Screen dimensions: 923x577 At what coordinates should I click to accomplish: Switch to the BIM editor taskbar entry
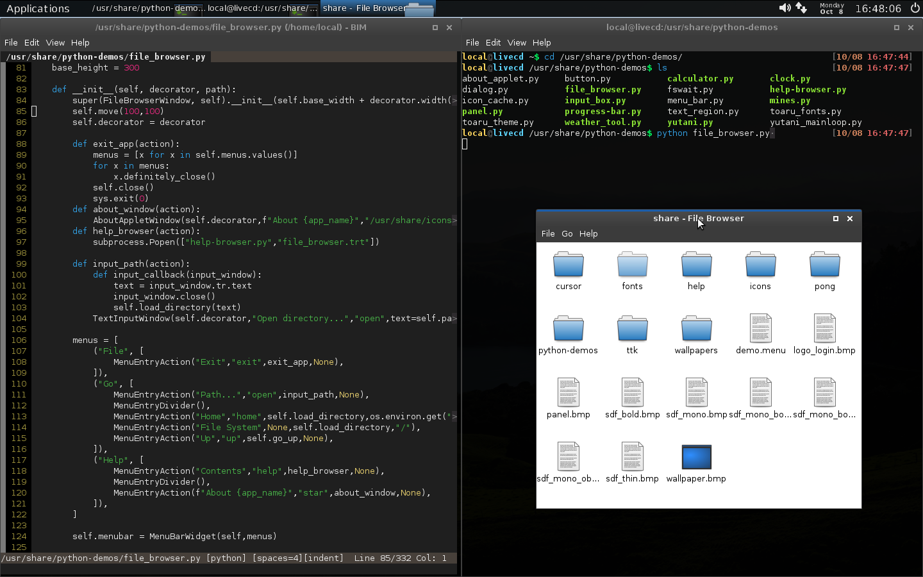(x=147, y=8)
